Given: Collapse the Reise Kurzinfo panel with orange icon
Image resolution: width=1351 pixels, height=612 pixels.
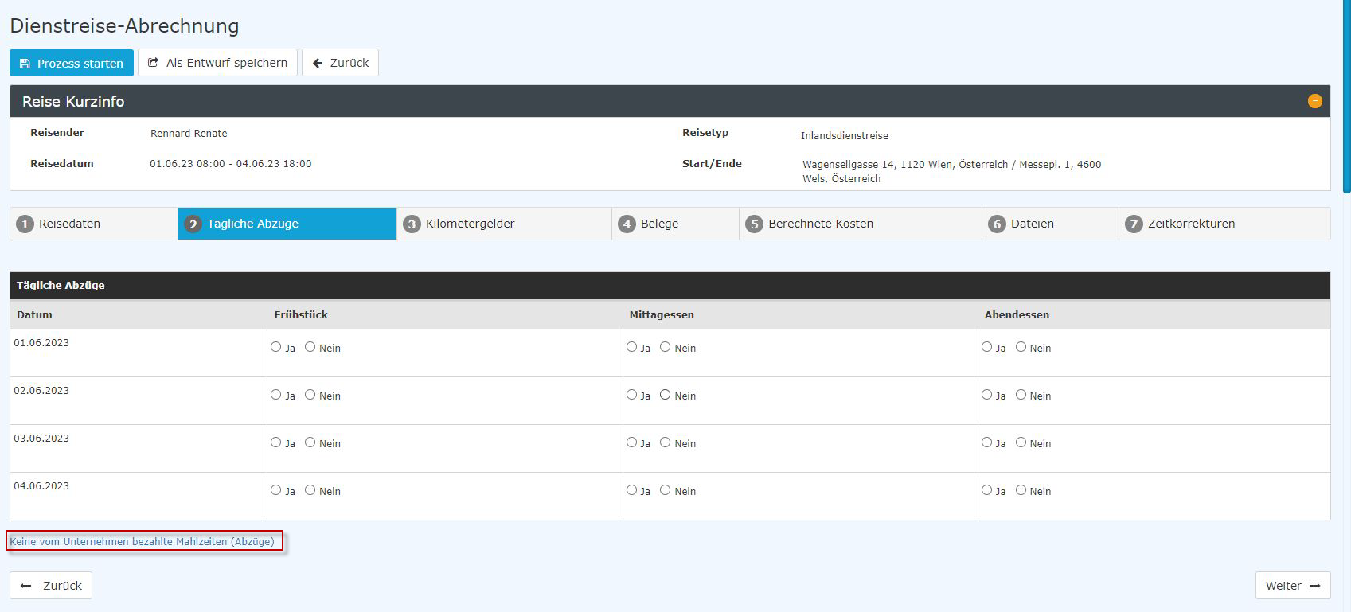Looking at the screenshot, I should tap(1314, 101).
